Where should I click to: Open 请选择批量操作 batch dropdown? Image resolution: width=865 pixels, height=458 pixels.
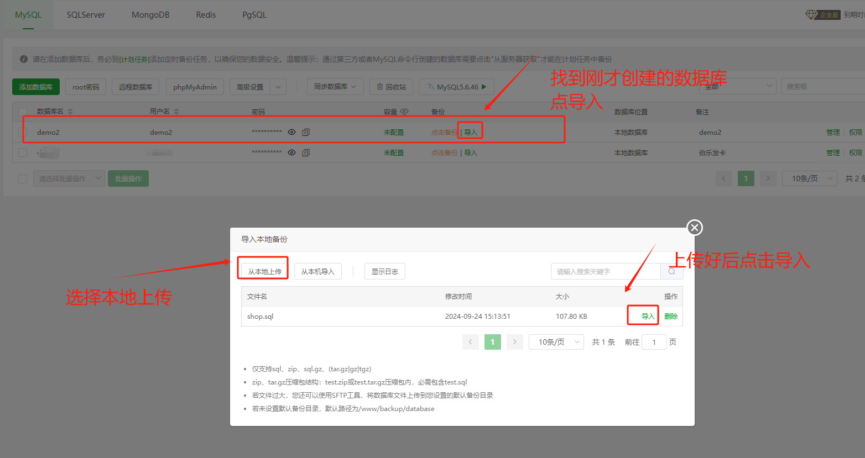[x=69, y=178]
